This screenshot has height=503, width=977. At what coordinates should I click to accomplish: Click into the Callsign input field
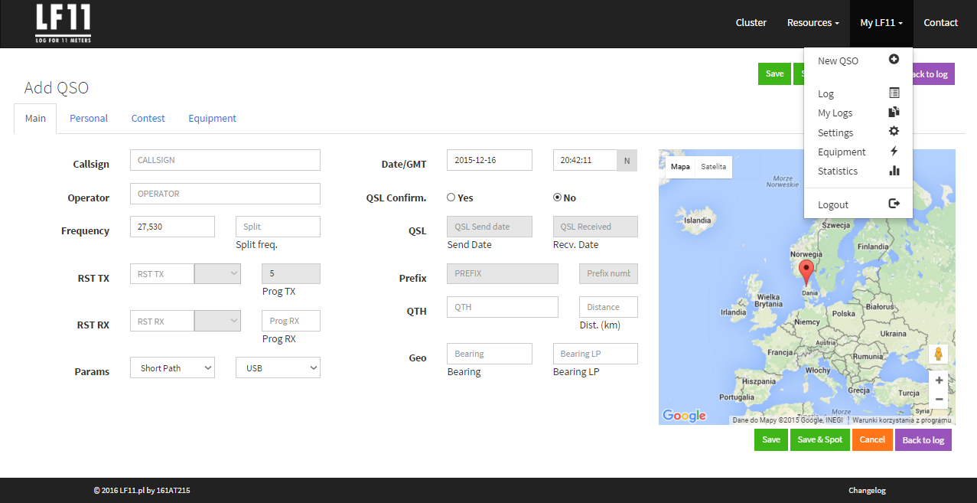point(225,160)
